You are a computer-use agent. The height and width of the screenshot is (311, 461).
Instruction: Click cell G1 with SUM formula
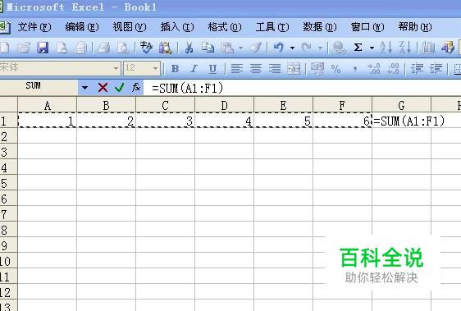tap(401, 121)
